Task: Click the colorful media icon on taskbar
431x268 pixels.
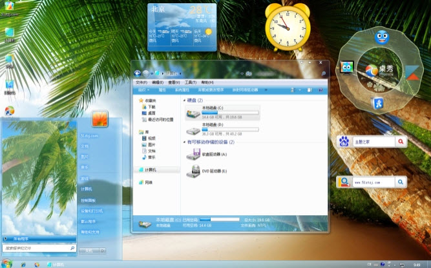Action: click(37, 264)
